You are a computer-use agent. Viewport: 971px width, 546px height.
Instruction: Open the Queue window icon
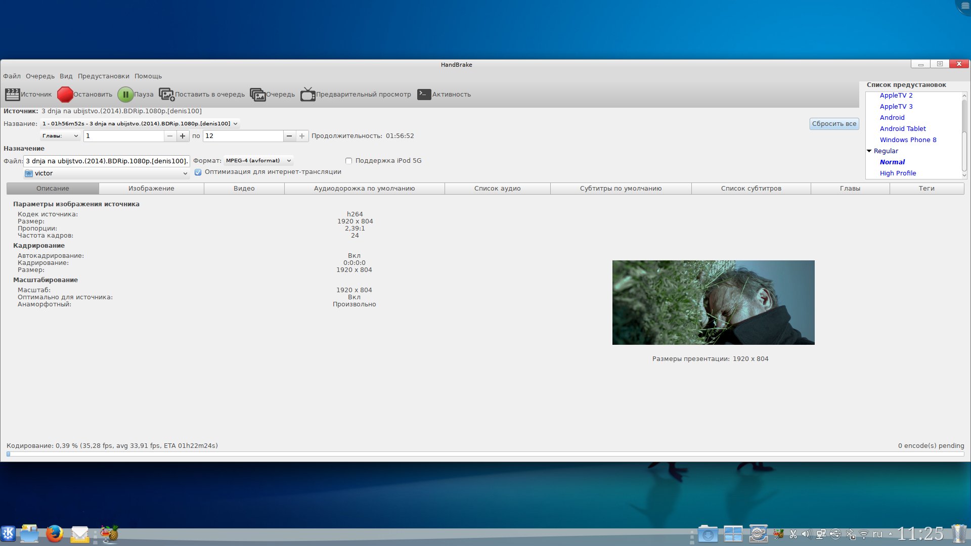click(257, 95)
